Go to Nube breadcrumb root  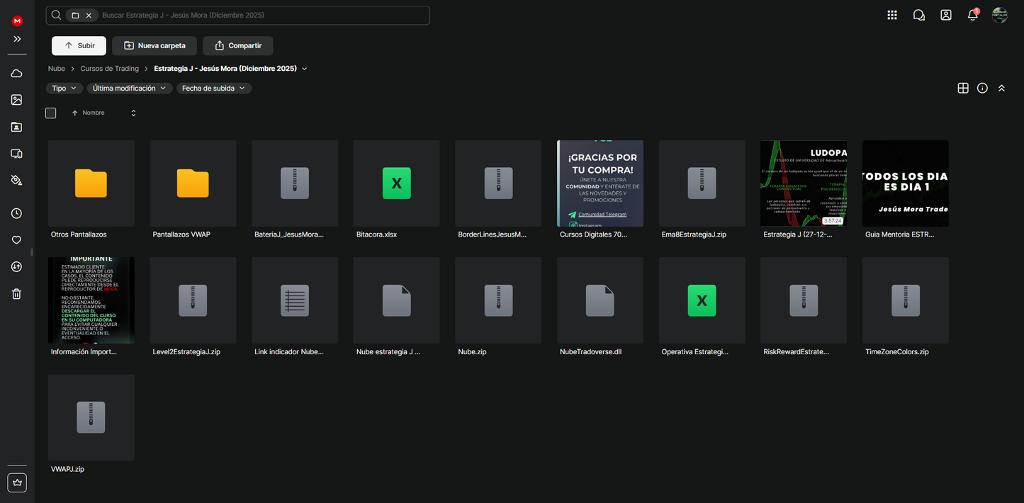coord(57,69)
